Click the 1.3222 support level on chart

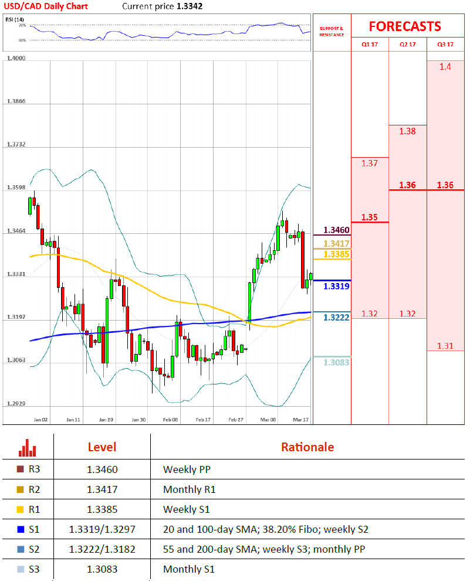tap(336, 317)
